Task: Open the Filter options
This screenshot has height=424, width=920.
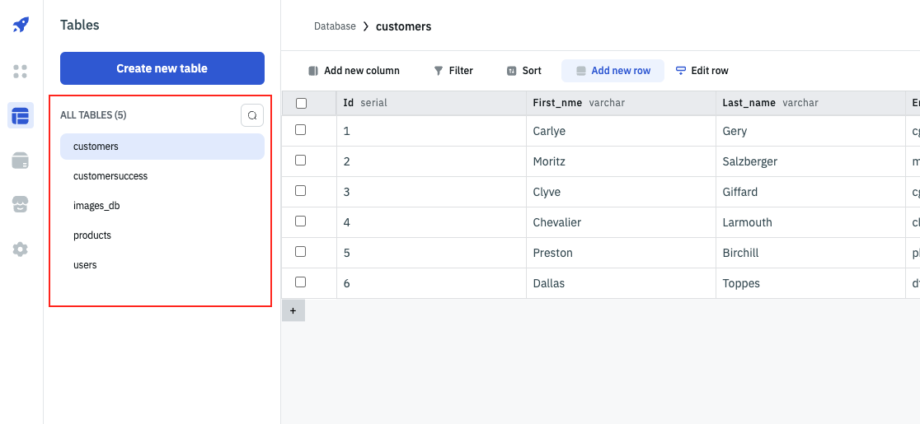Action: pos(453,71)
